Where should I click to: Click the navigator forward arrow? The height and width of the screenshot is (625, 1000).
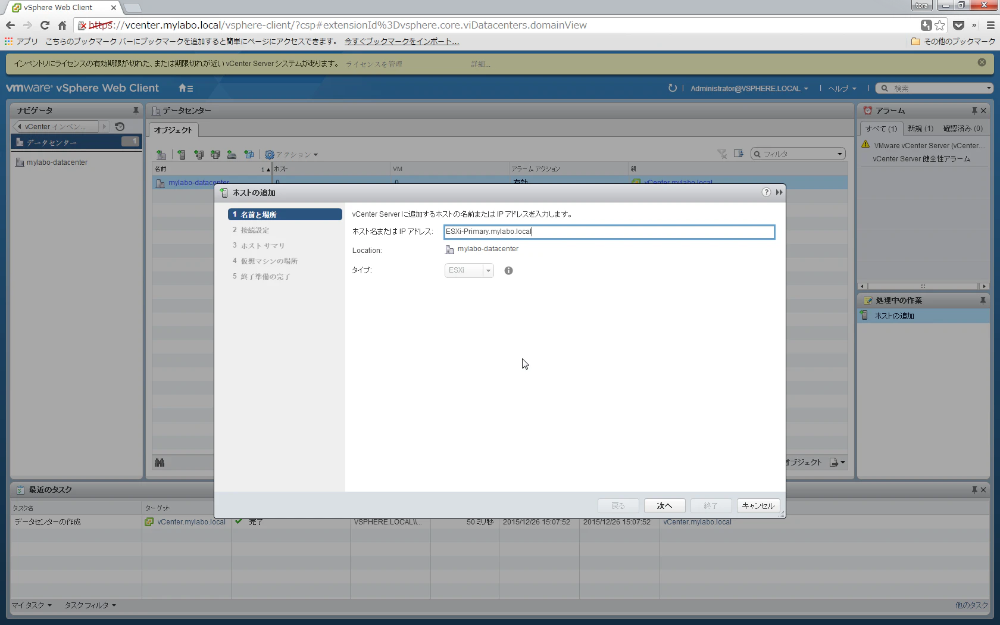pyautogui.click(x=104, y=127)
